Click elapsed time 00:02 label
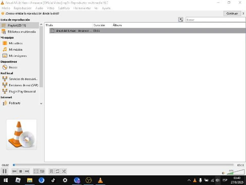The height and width of the screenshot is (185, 246). click(5, 165)
